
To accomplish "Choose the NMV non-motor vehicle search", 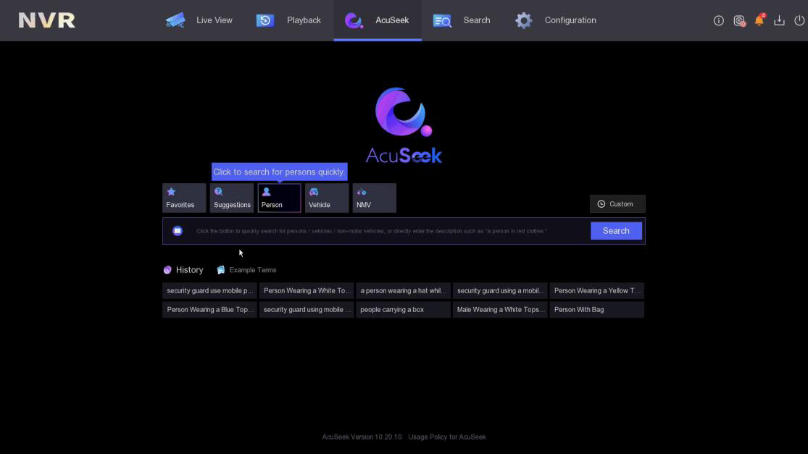I will (374, 198).
